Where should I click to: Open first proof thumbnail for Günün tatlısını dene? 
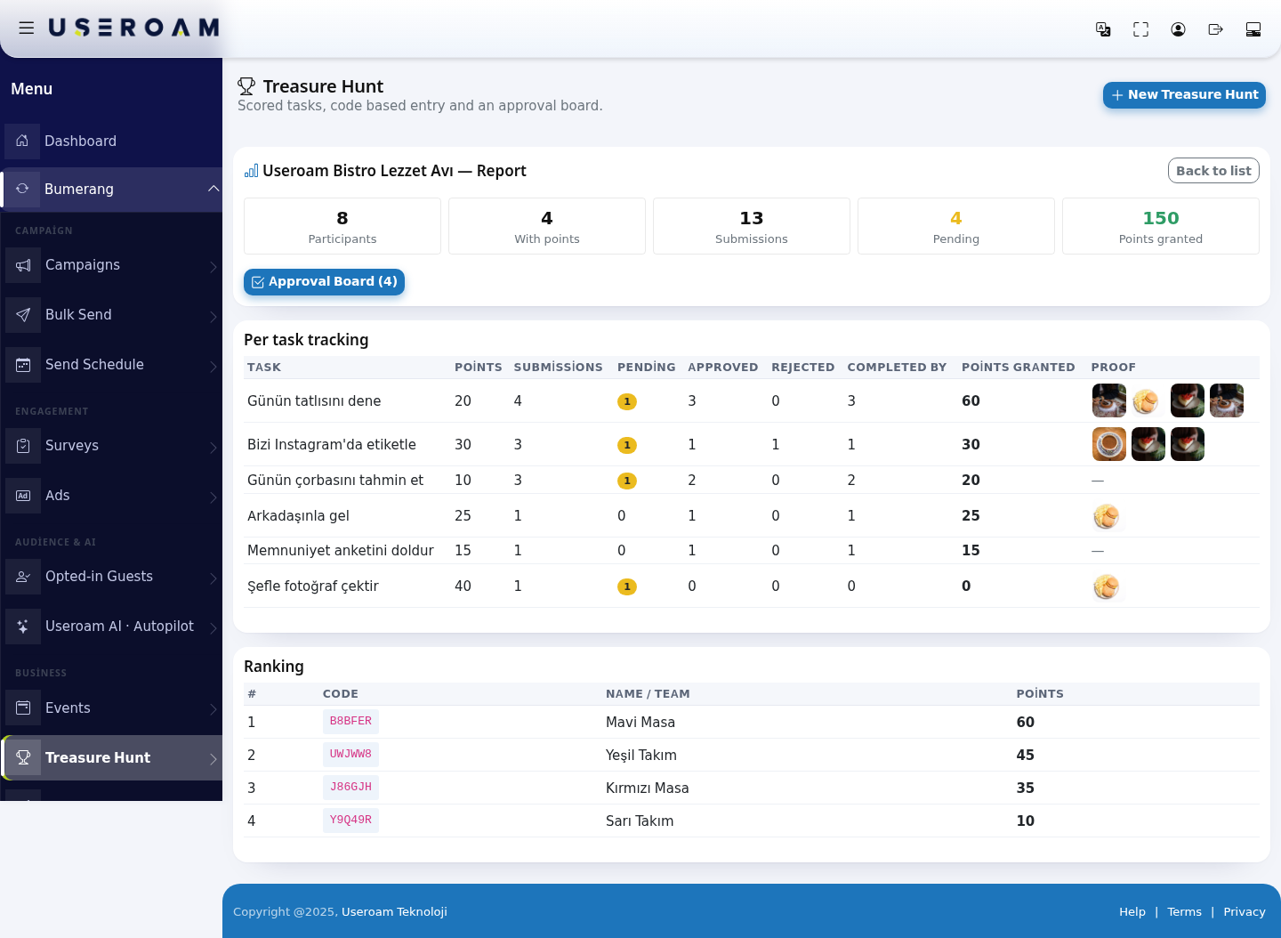coord(1109,400)
